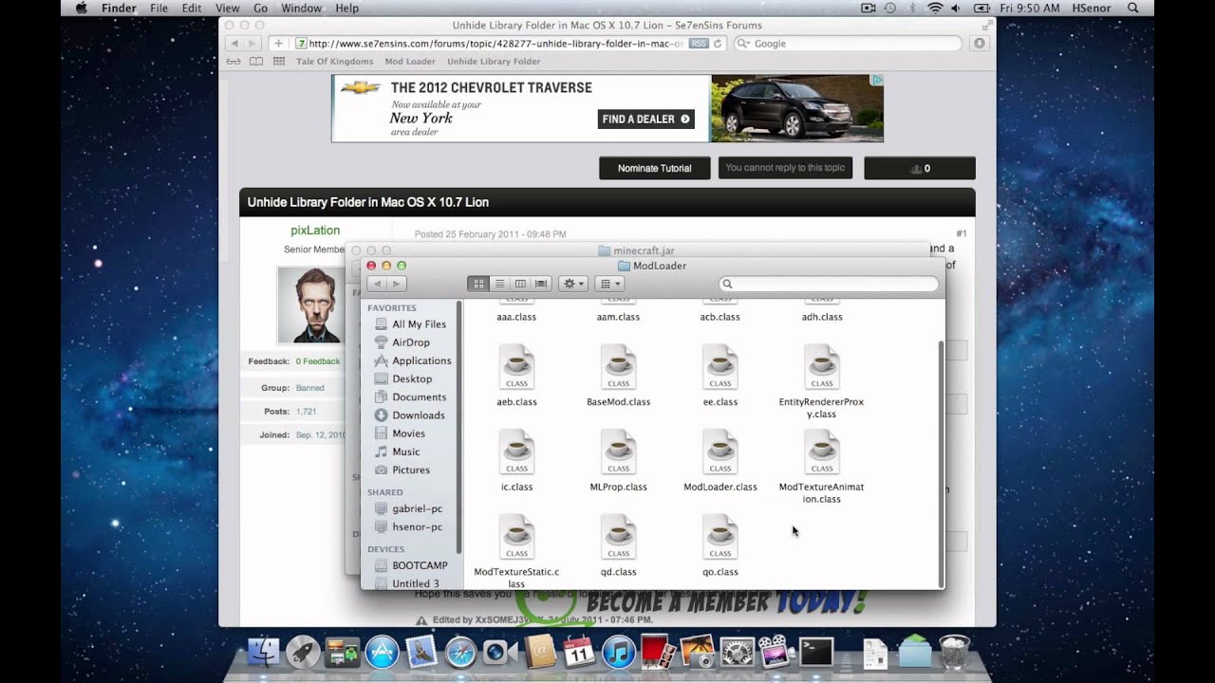This screenshot has width=1215, height=683.
Task: Switch Finder to list view
Action: tap(499, 284)
